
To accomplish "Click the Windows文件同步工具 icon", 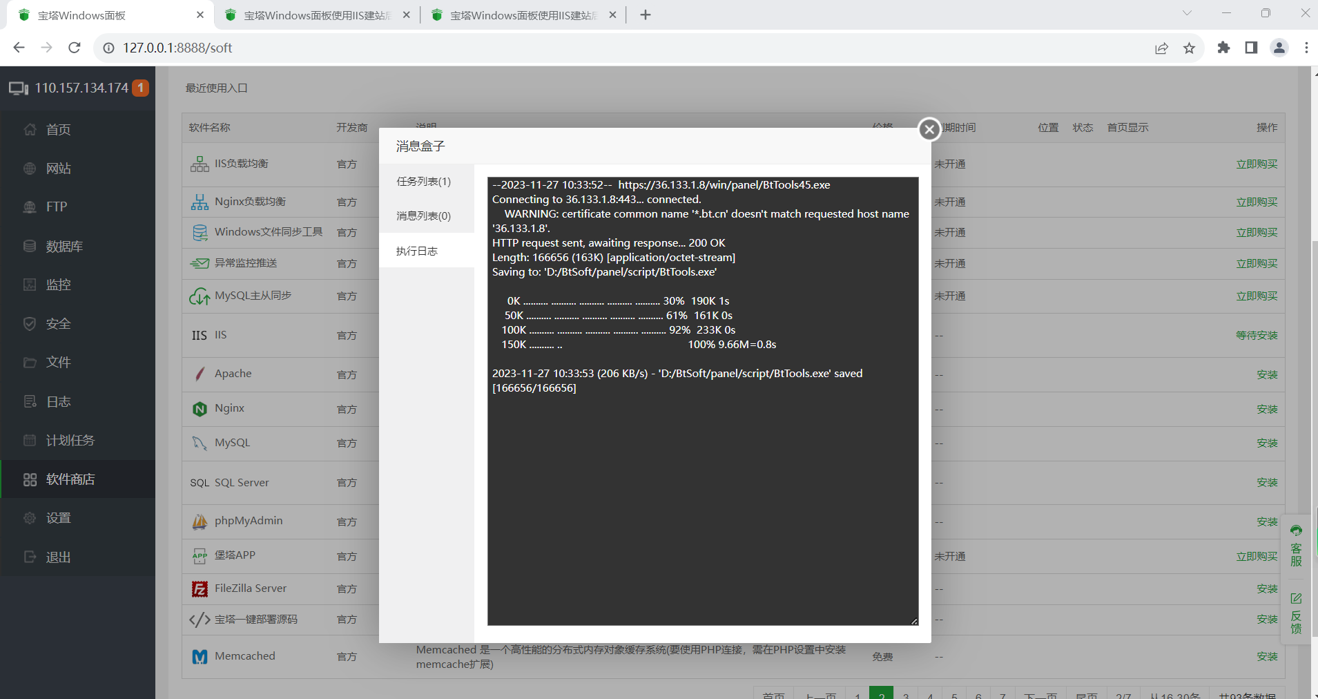I will click(200, 233).
